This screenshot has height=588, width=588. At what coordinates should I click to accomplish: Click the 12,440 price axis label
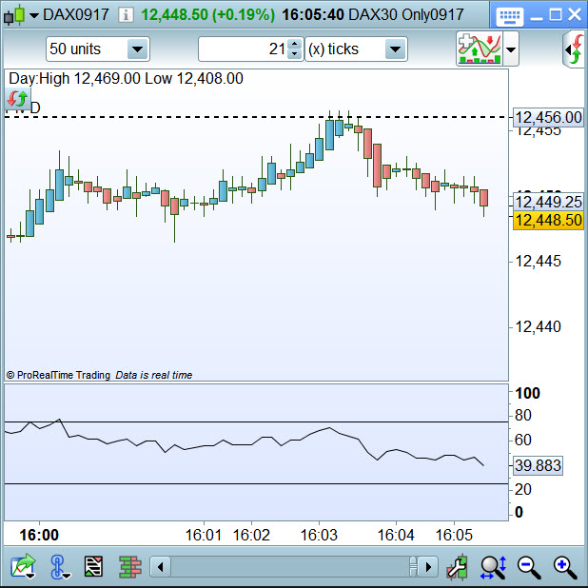(539, 327)
